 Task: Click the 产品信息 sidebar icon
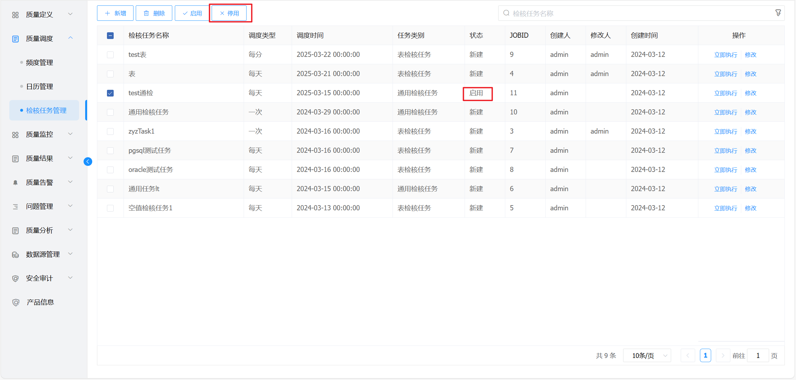click(x=15, y=302)
